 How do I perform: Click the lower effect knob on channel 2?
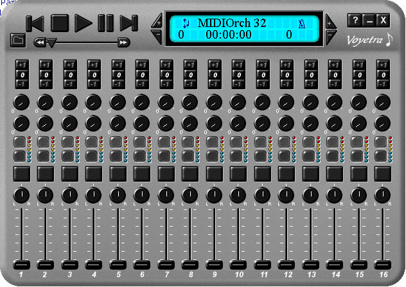(45, 123)
